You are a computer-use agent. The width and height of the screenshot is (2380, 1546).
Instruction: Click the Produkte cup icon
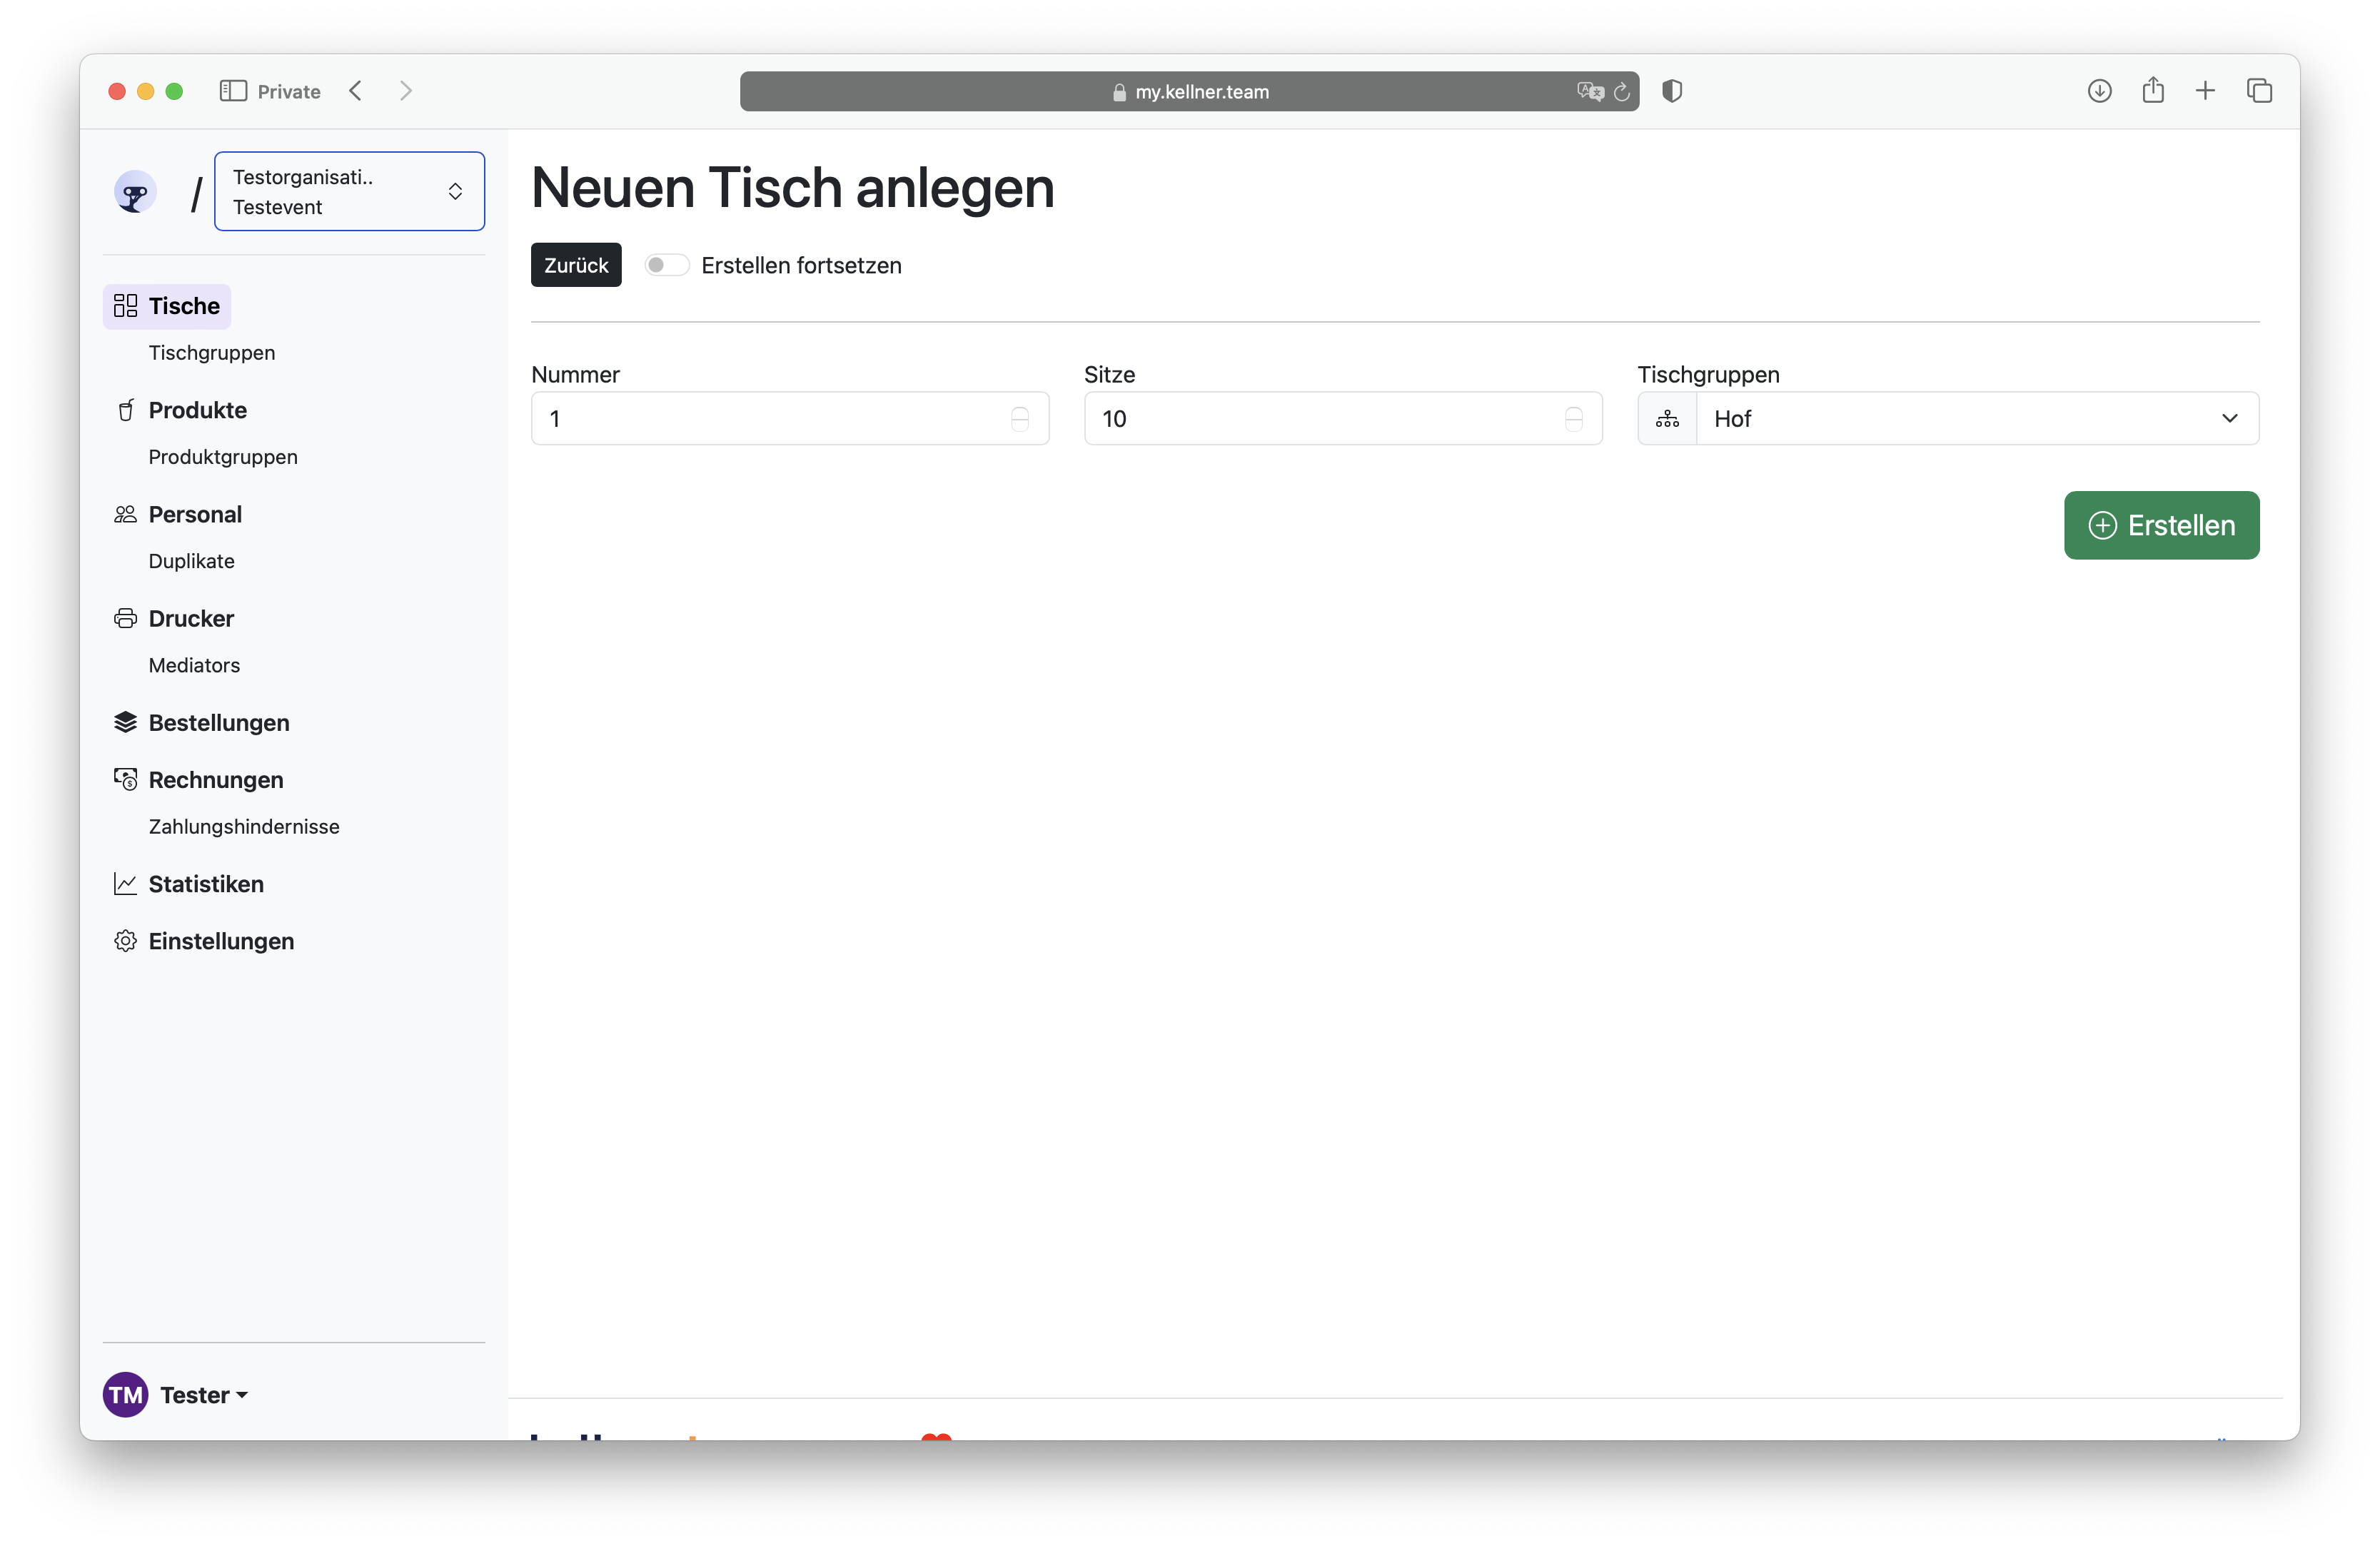click(125, 410)
